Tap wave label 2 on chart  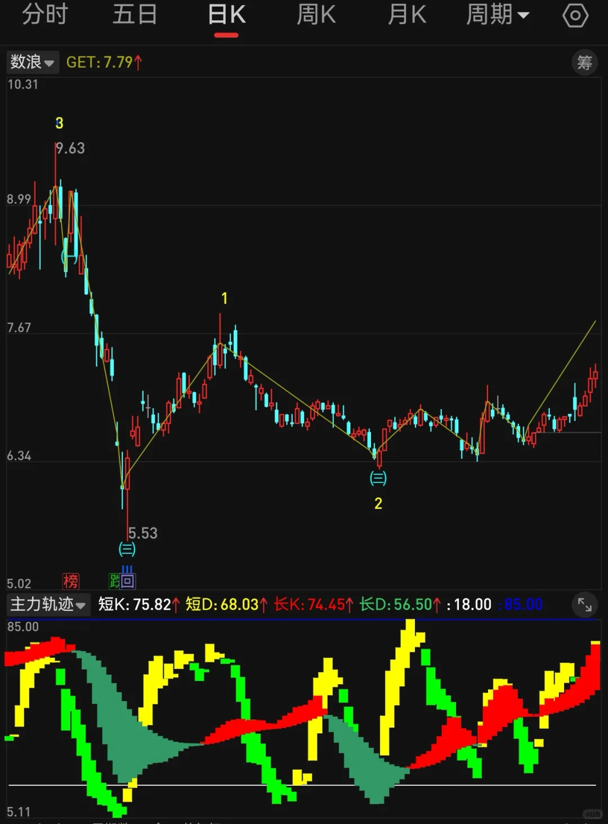tap(378, 503)
